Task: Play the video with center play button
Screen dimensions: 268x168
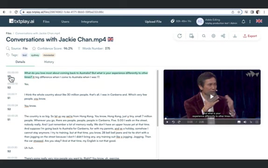Action: coord(212,97)
